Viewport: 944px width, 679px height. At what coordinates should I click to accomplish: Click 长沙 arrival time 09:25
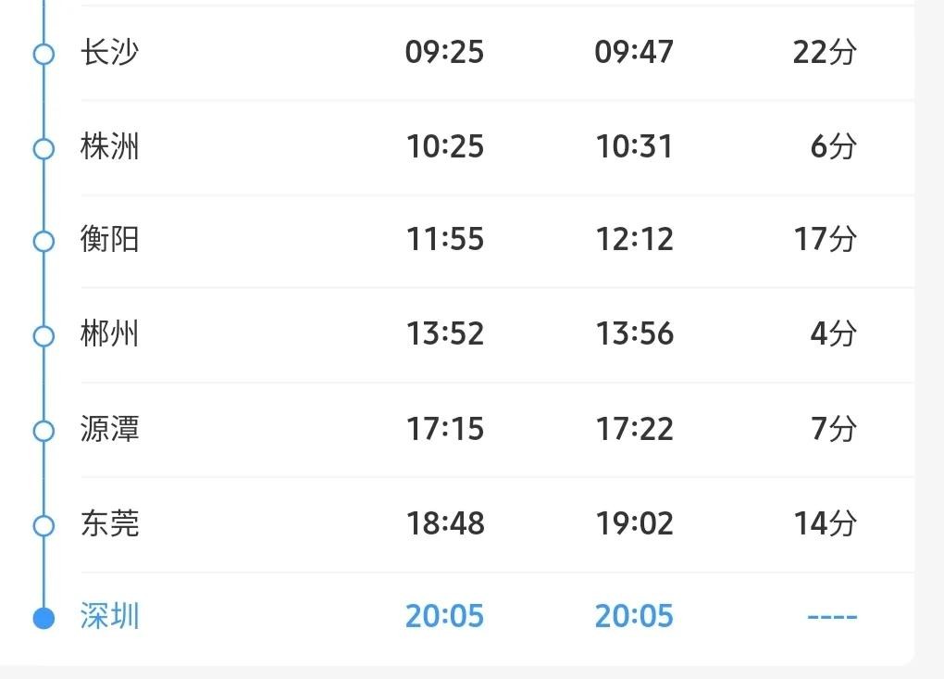pyautogui.click(x=444, y=53)
